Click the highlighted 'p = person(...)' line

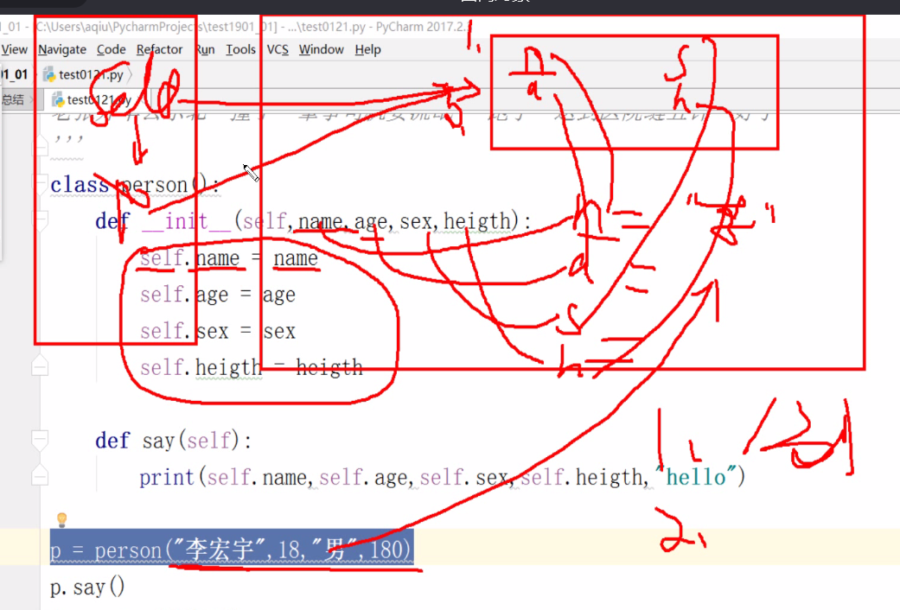232,550
